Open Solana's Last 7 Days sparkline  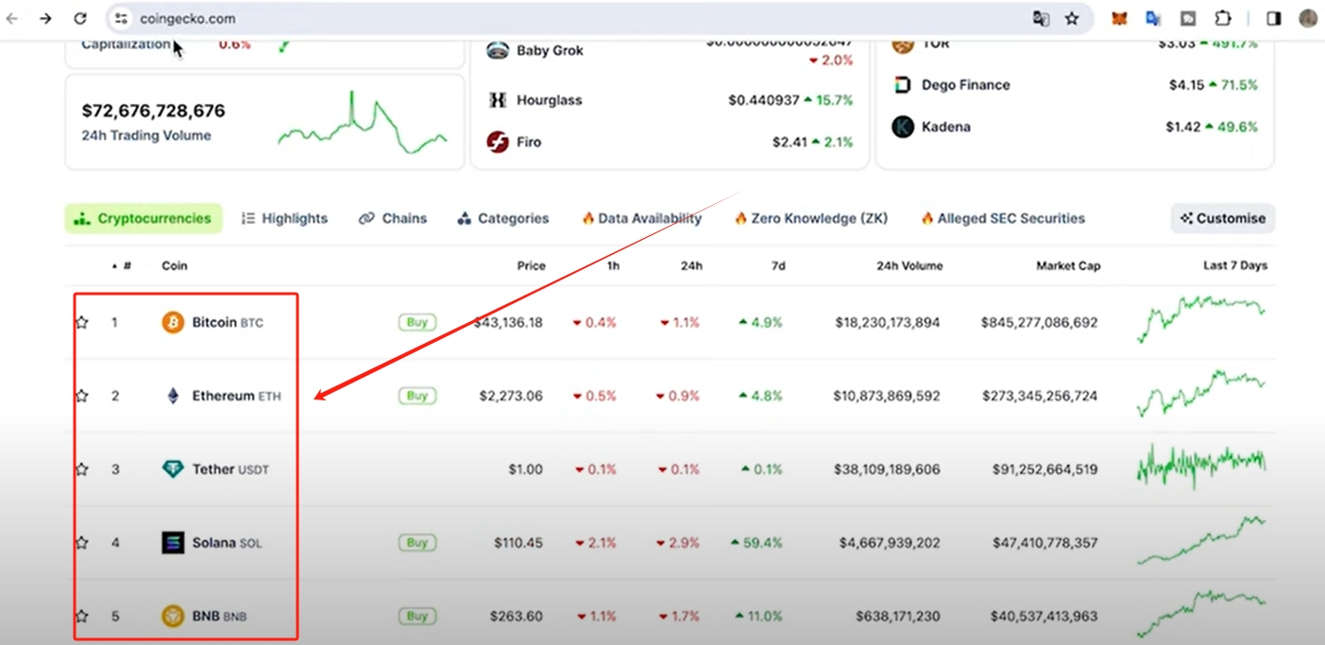point(1201,540)
